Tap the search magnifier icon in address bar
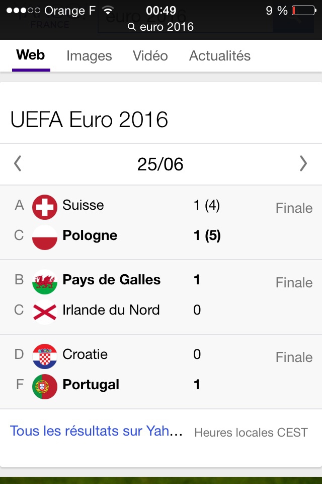 coord(132,27)
